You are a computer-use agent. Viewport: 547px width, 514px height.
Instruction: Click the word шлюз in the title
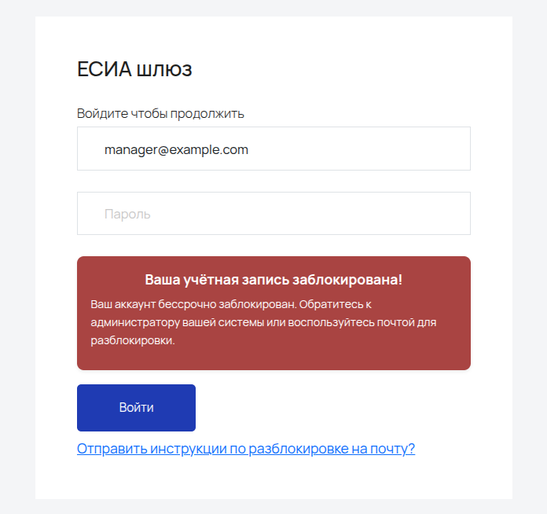[164, 69]
